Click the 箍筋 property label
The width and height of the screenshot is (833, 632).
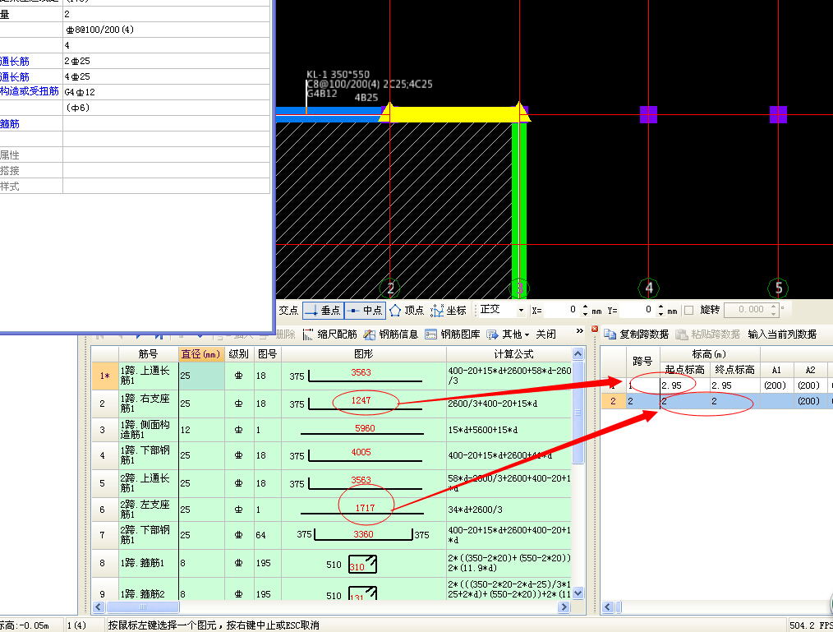point(10,124)
